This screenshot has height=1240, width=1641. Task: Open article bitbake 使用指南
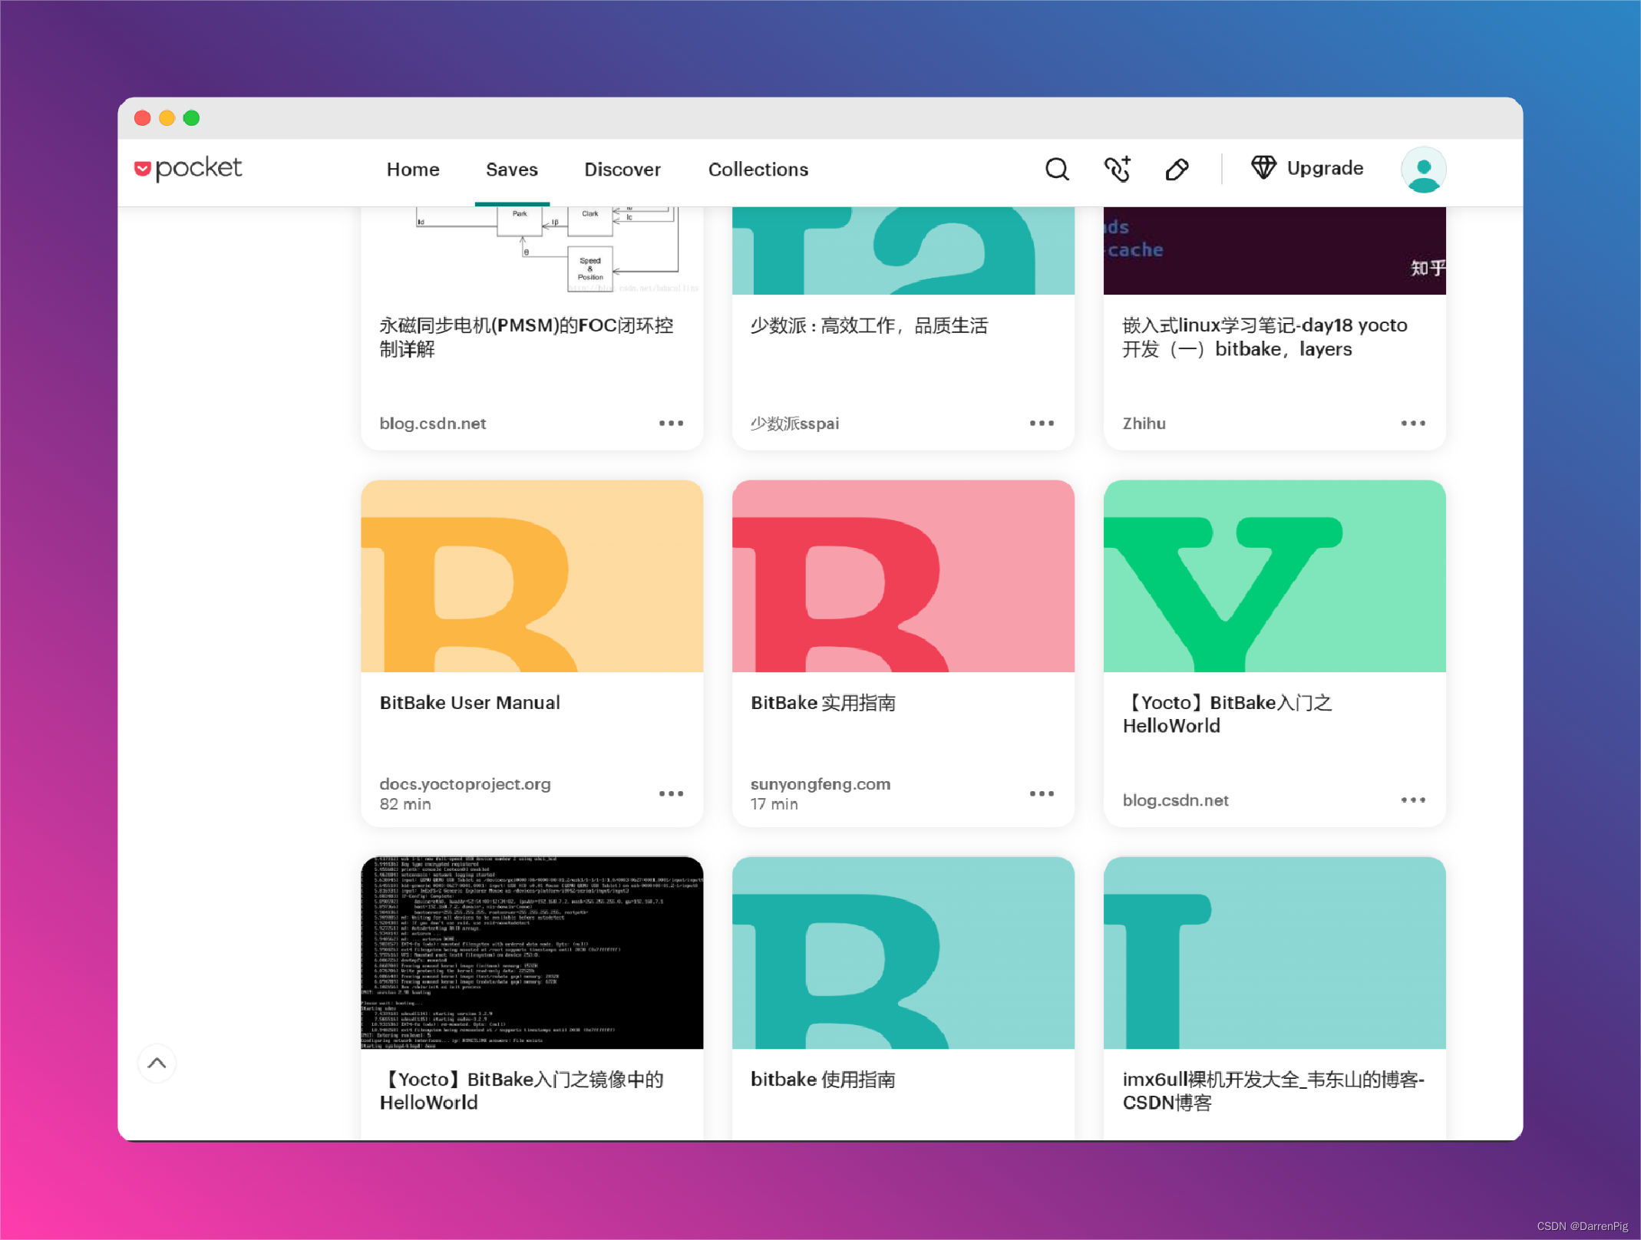click(823, 1079)
